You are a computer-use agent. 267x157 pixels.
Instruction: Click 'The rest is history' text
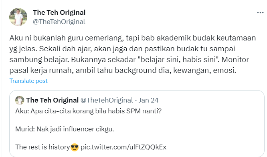point(42,147)
